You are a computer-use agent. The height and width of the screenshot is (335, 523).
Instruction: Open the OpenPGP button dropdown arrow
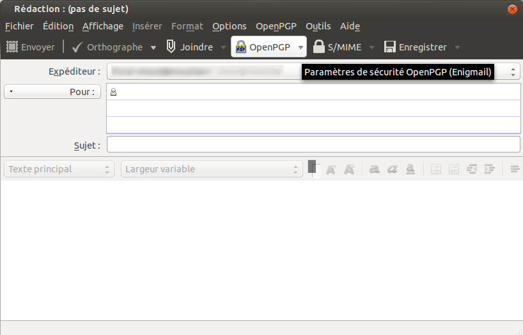(301, 47)
